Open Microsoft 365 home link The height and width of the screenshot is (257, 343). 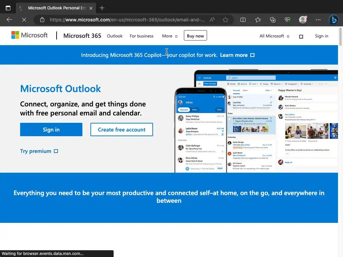(82, 35)
